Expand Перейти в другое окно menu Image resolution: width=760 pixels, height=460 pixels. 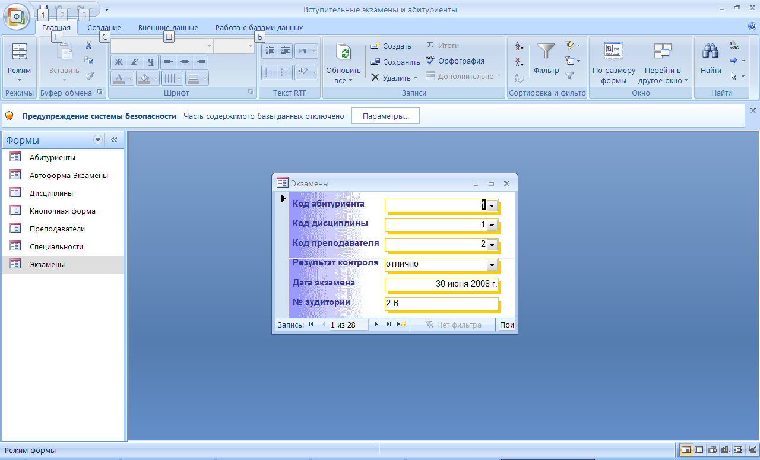tap(686, 80)
